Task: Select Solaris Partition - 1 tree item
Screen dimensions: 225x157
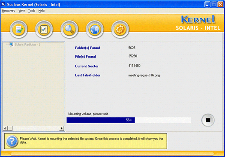Action: click(27, 45)
